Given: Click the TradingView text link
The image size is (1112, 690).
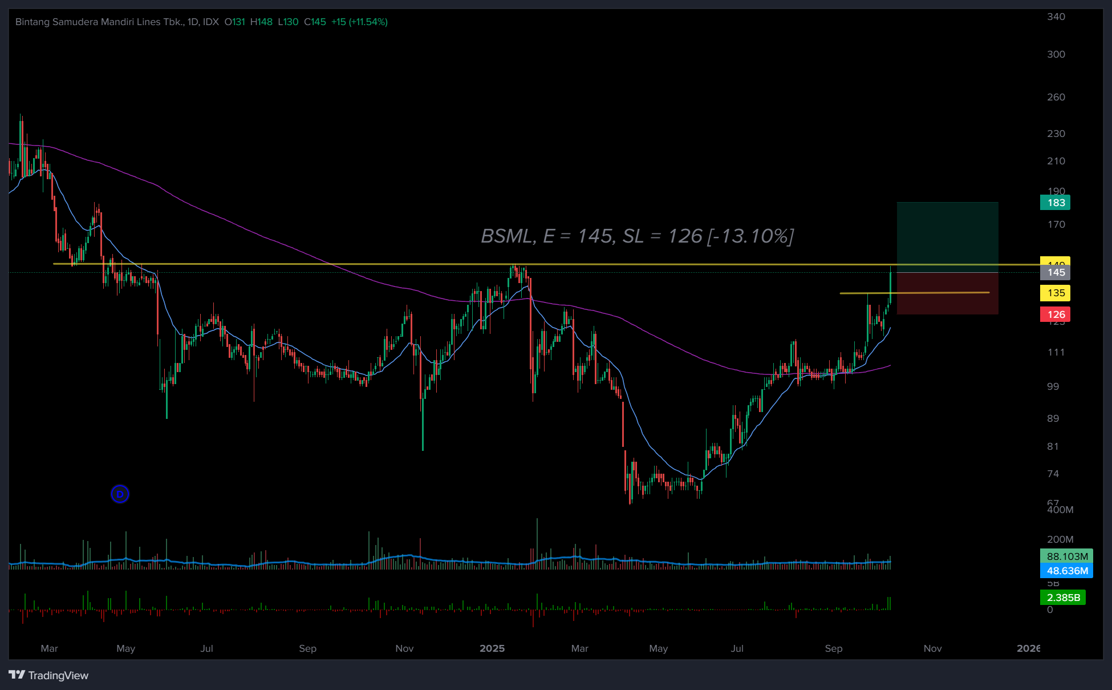Looking at the screenshot, I should pyautogui.click(x=58, y=675).
